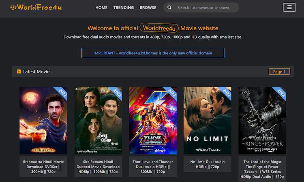Open No Limit Dual Audio HDRip title
The width and height of the screenshot is (304, 182).
pyautogui.click(x=208, y=164)
